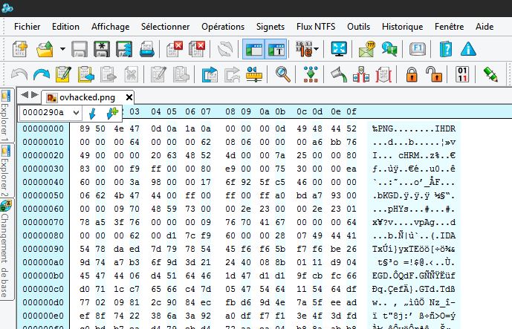Open the Edition menu
The height and width of the screenshot is (329, 512).
(x=65, y=27)
